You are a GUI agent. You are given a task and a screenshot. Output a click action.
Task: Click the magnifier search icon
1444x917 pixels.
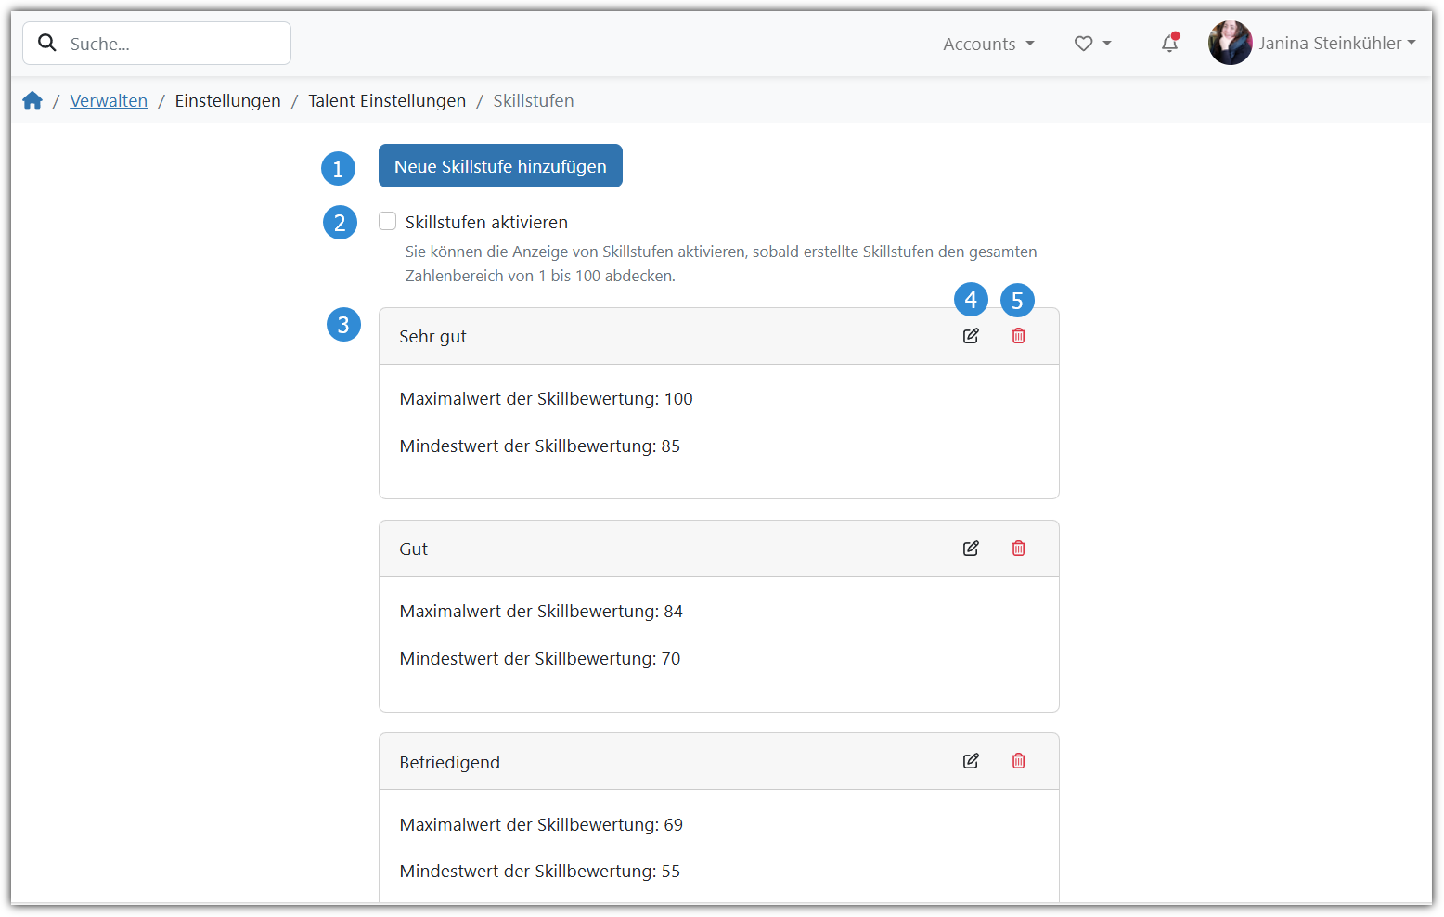click(47, 44)
